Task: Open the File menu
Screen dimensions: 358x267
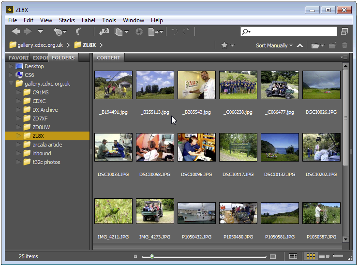Action: (13, 20)
